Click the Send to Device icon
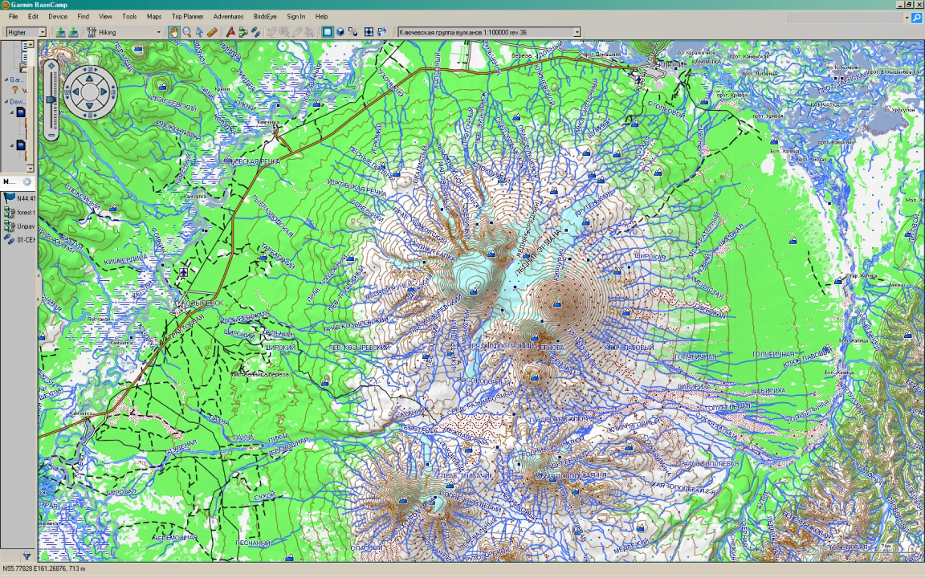Image resolution: width=925 pixels, height=578 pixels. coord(61,32)
